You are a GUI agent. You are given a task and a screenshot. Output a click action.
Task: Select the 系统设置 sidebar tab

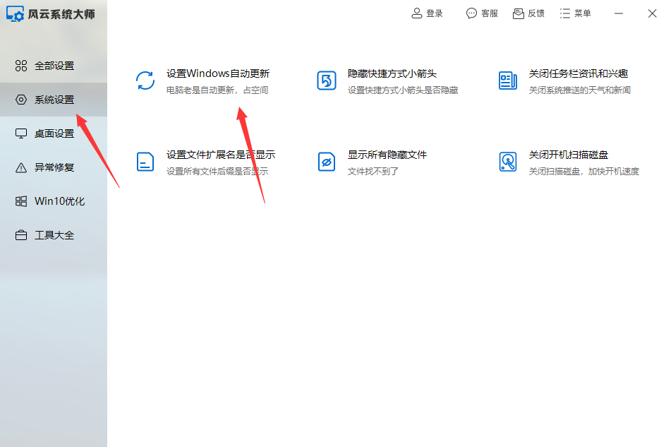point(54,100)
